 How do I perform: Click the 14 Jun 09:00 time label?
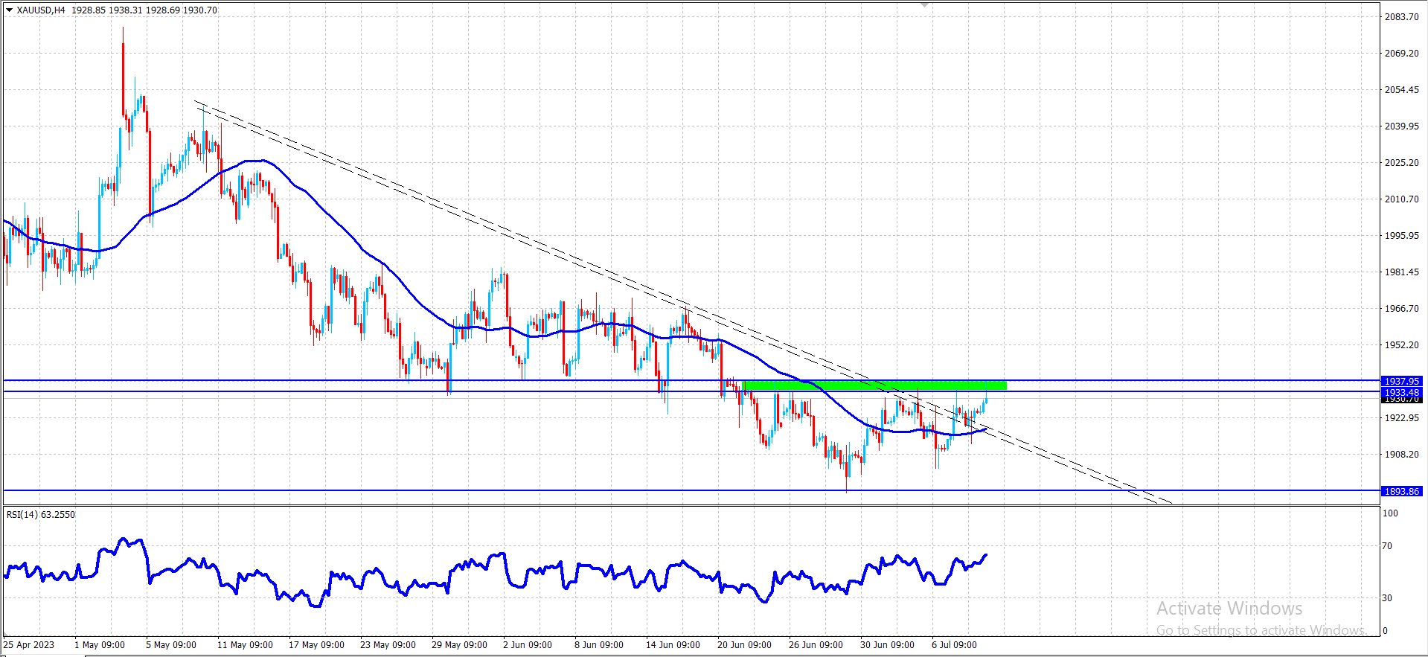tap(673, 644)
